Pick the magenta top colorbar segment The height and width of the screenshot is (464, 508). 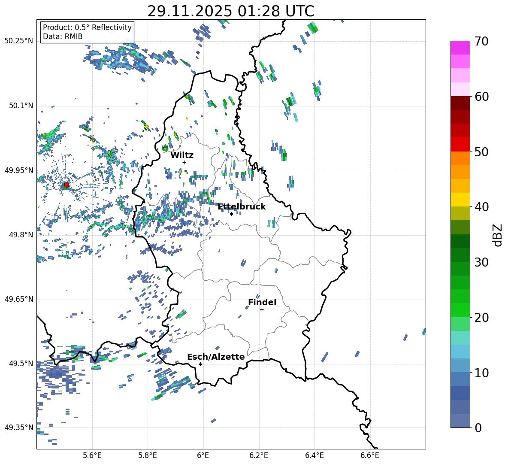tap(460, 48)
